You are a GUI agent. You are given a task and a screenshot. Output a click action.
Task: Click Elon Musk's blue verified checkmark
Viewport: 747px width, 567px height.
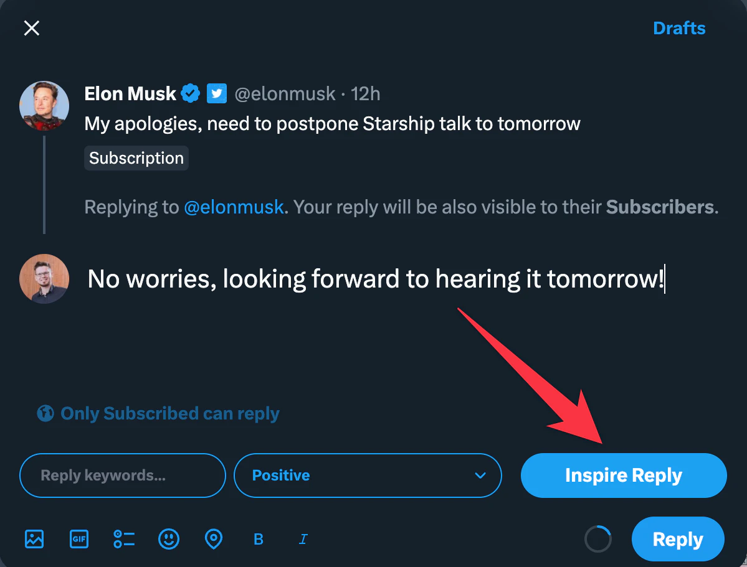coord(191,93)
